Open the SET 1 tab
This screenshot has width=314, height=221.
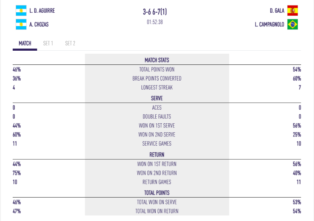[48, 44]
